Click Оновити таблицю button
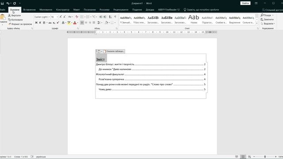This screenshot has width=283, height=159. click(114, 51)
